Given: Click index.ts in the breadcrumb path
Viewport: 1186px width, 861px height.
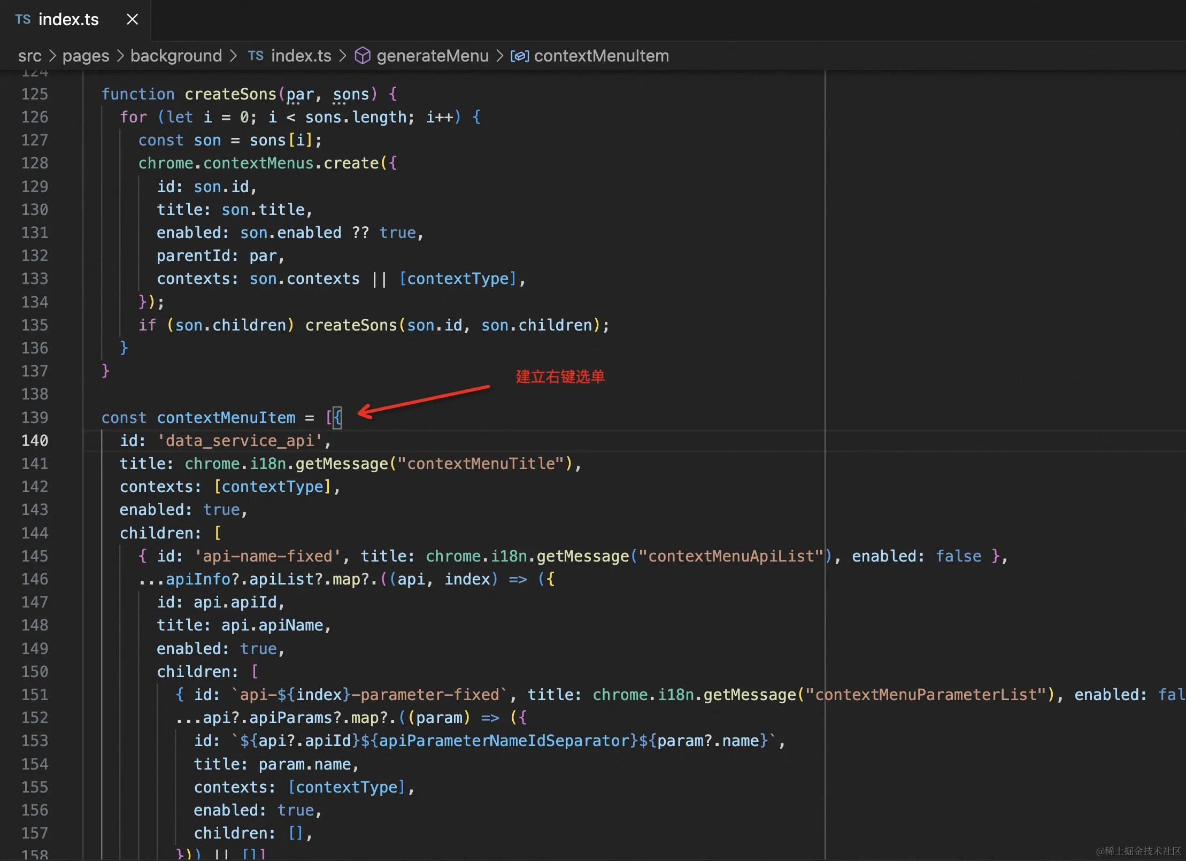Looking at the screenshot, I should pyautogui.click(x=301, y=56).
